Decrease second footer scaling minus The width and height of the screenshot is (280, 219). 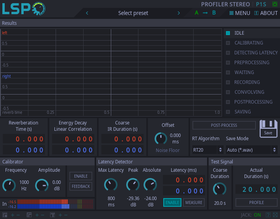(43, 215)
